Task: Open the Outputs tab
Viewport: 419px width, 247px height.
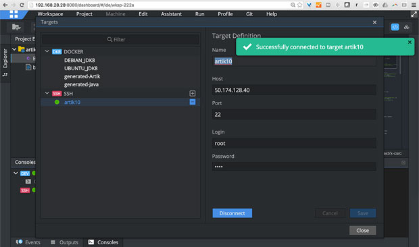Action: click(x=64, y=242)
